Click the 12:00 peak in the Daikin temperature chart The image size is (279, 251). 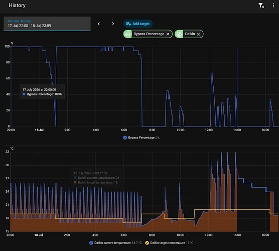211,162
